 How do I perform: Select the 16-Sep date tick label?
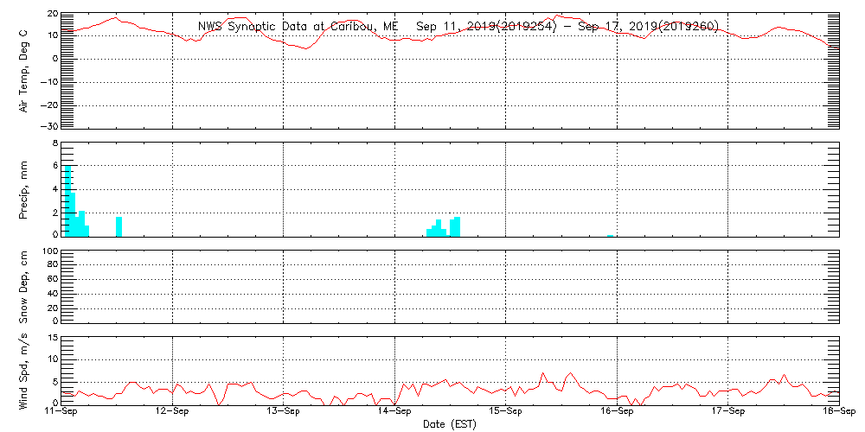(617, 413)
